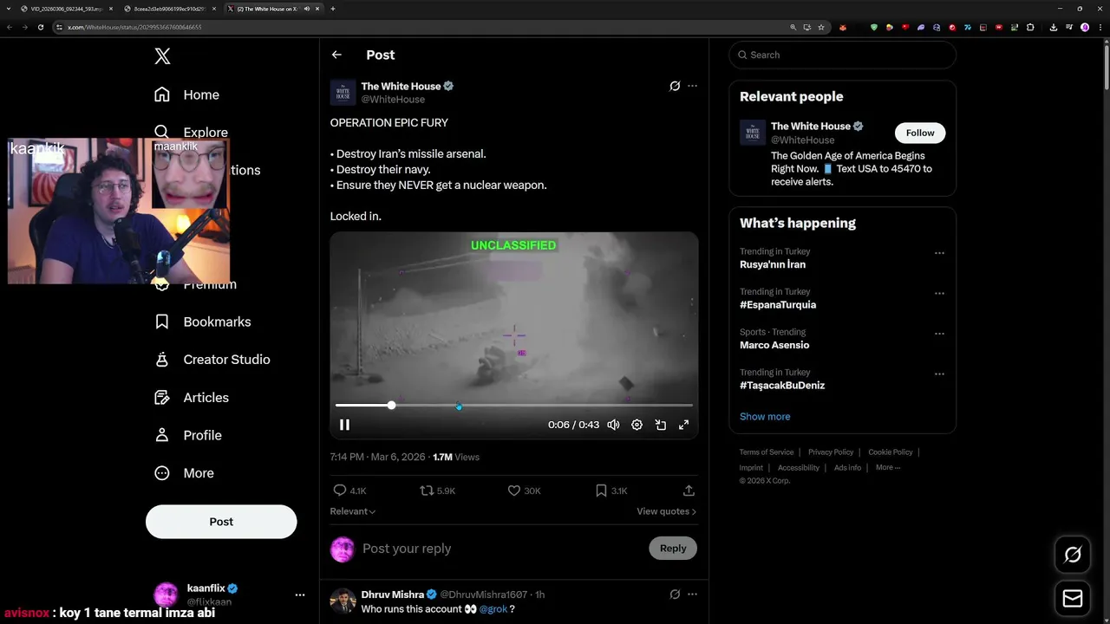Click the video progress bar handle
1110x624 pixels.
(x=392, y=405)
